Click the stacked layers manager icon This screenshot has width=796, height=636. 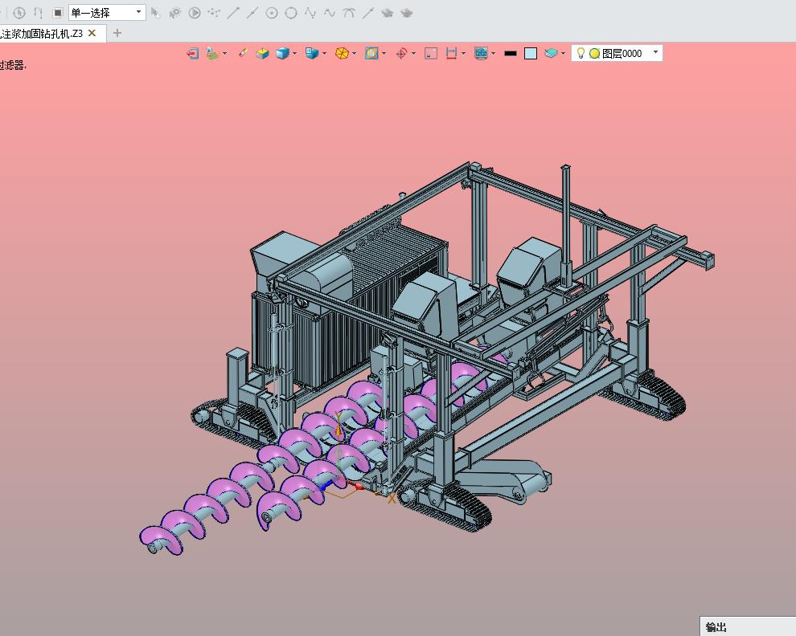click(551, 53)
